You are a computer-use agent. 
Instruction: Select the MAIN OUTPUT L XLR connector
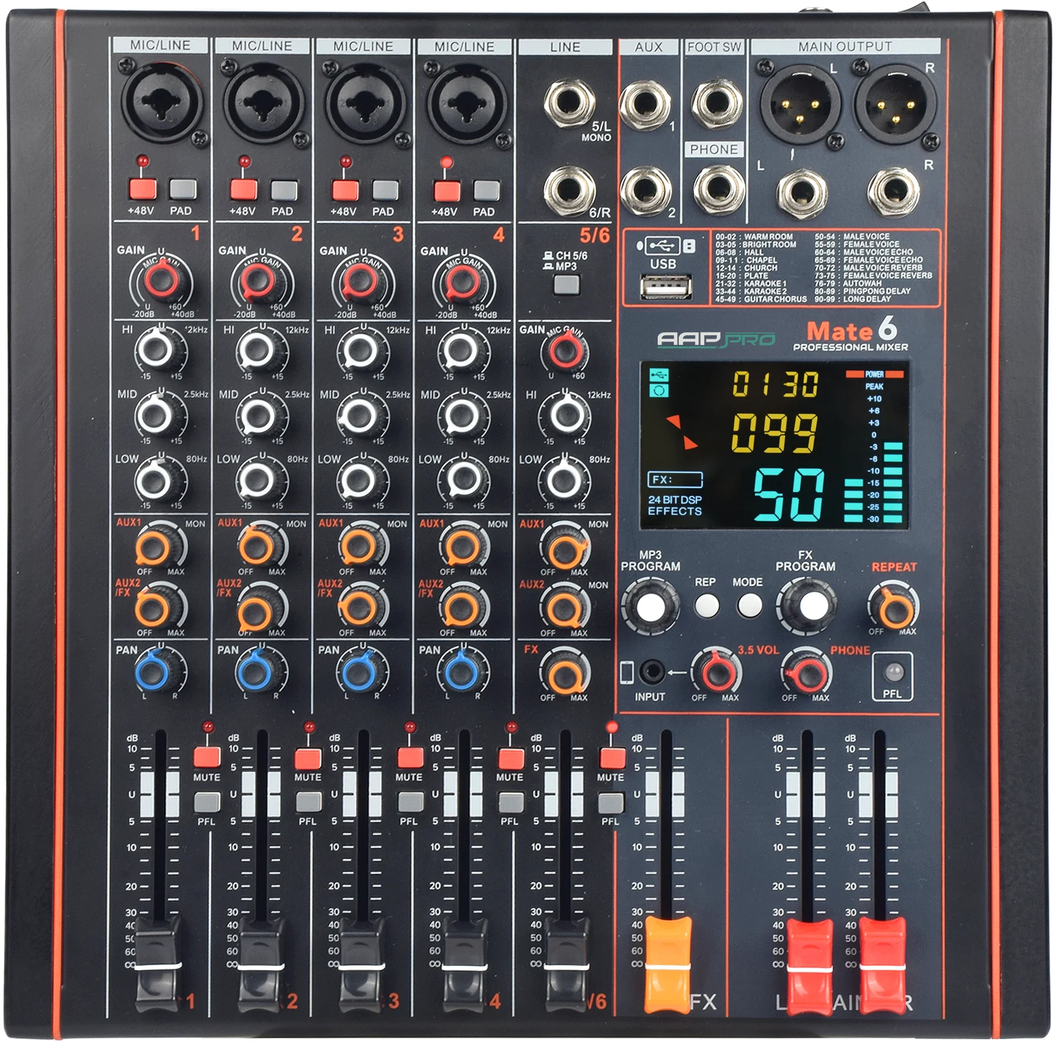click(x=800, y=105)
